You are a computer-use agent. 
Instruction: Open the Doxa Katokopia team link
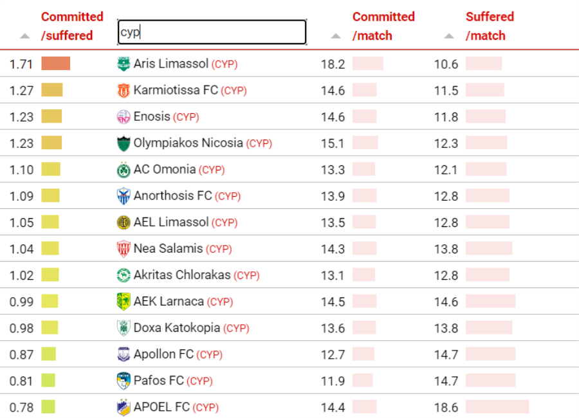pos(176,328)
